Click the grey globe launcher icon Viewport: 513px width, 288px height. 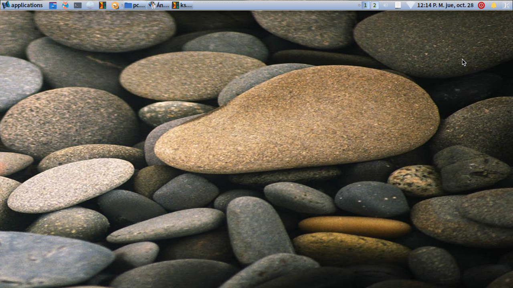90,5
